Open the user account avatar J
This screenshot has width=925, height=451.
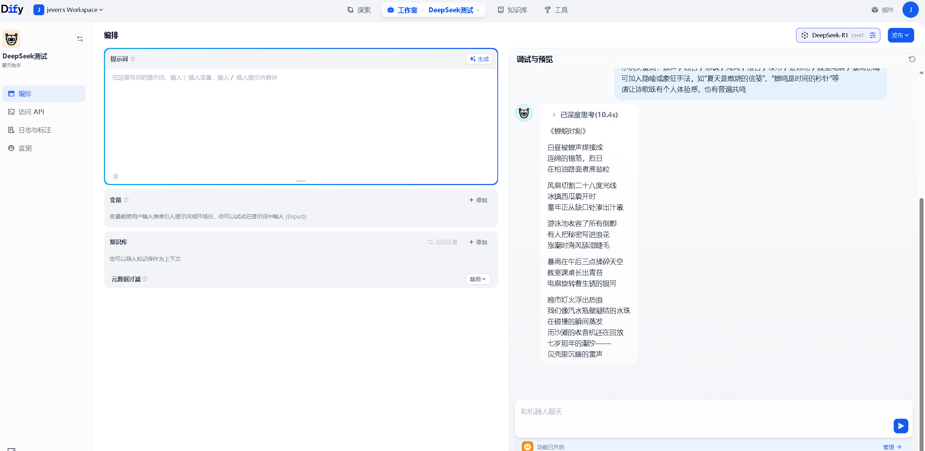click(x=910, y=10)
